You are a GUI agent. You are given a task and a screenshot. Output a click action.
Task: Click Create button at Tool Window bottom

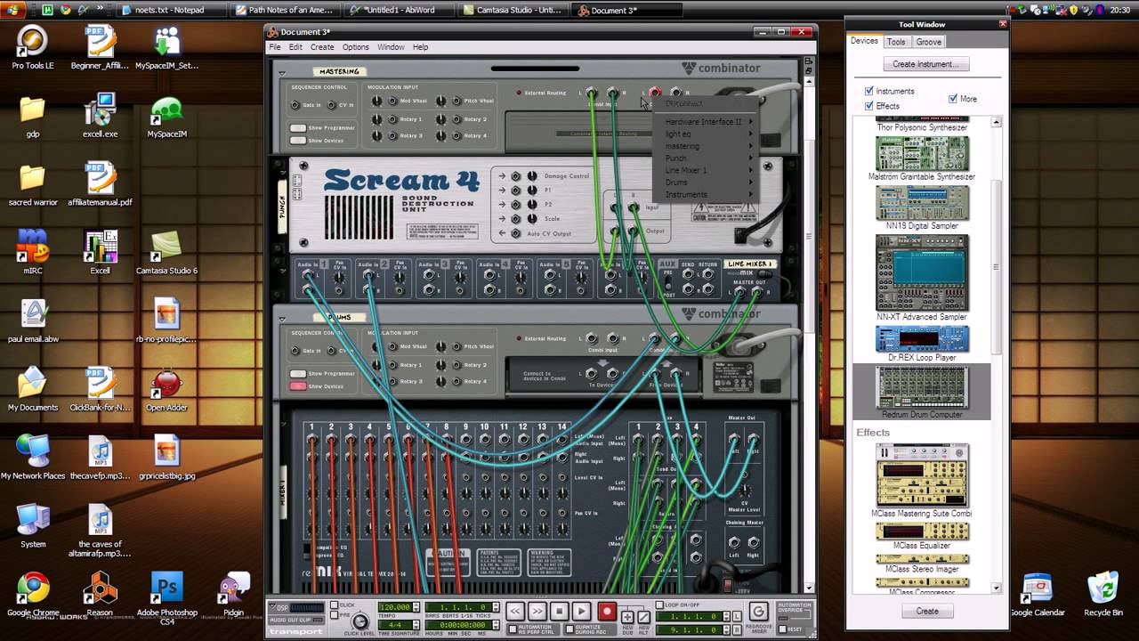926,611
